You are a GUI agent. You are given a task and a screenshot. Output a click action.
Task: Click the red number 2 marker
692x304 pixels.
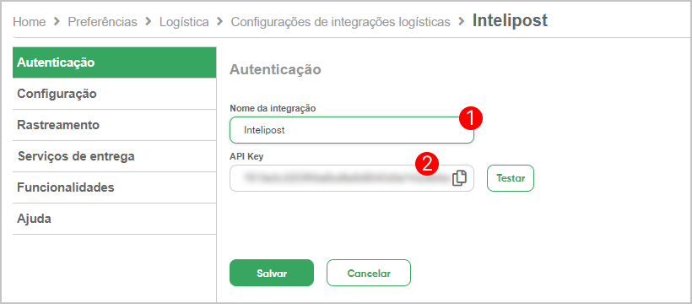427,164
